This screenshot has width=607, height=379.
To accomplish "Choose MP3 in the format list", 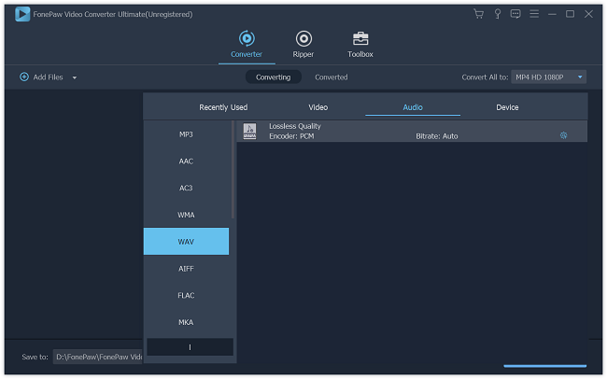I will (x=186, y=134).
